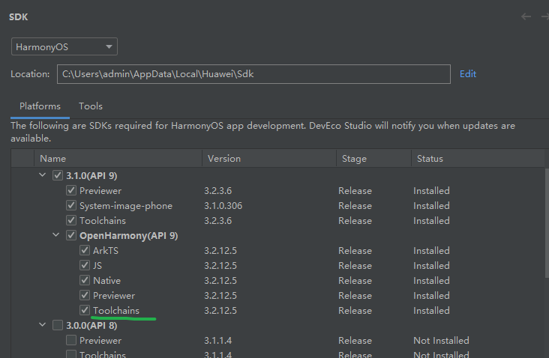549x358 pixels.
Task: Collapse the 3.1.0(API 9) tree node
Action: point(42,175)
